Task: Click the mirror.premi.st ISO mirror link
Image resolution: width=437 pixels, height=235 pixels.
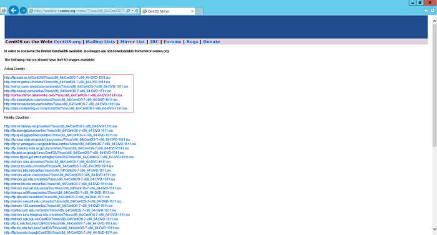Action: tap(57, 82)
